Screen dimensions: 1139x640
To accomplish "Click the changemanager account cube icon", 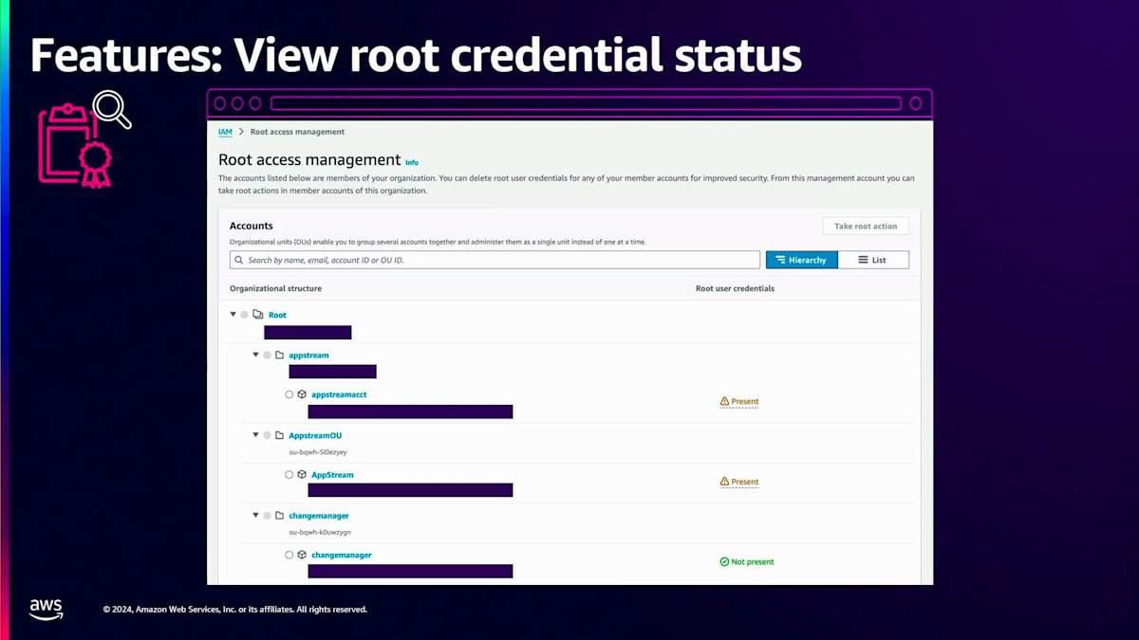I will pyautogui.click(x=302, y=555).
